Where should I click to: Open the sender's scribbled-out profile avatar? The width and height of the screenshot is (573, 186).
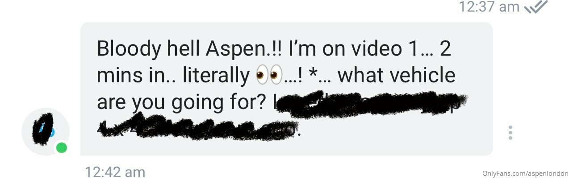click(45, 131)
